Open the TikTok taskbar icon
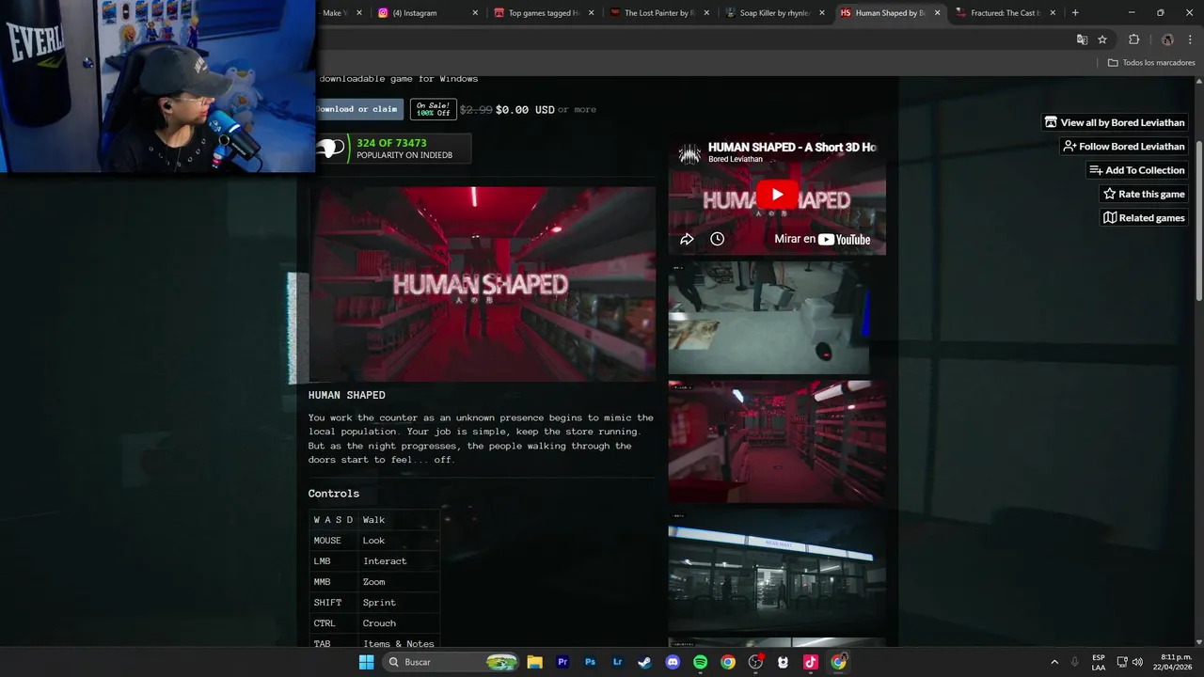 pyautogui.click(x=811, y=662)
